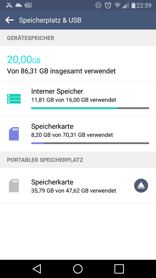Tap the teal internal storage icon
Image resolution: width=156 pixels, height=278 pixels.
[x=14, y=99]
